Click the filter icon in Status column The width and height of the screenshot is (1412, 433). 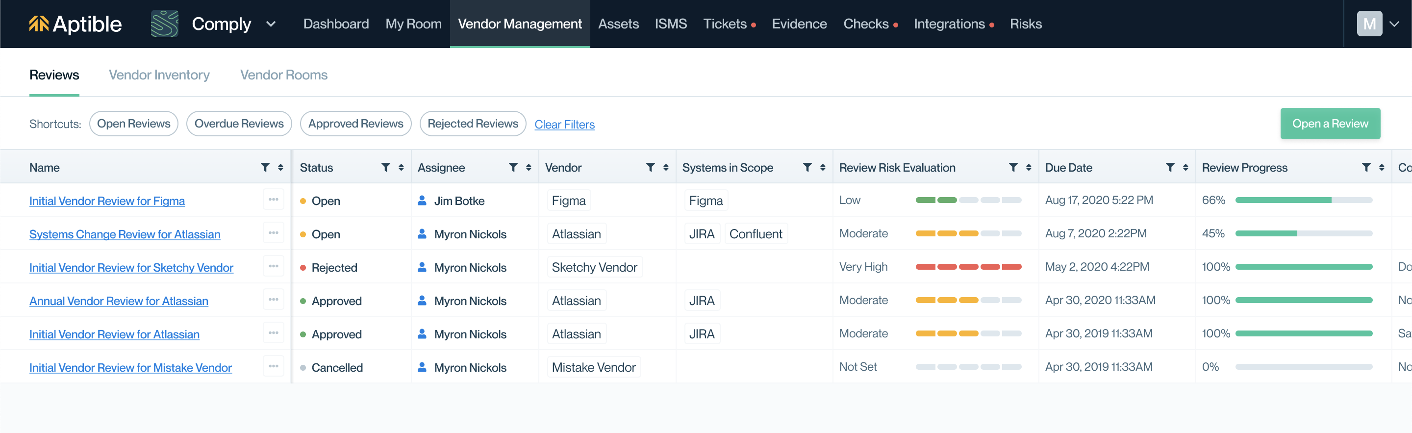pos(386,167)
